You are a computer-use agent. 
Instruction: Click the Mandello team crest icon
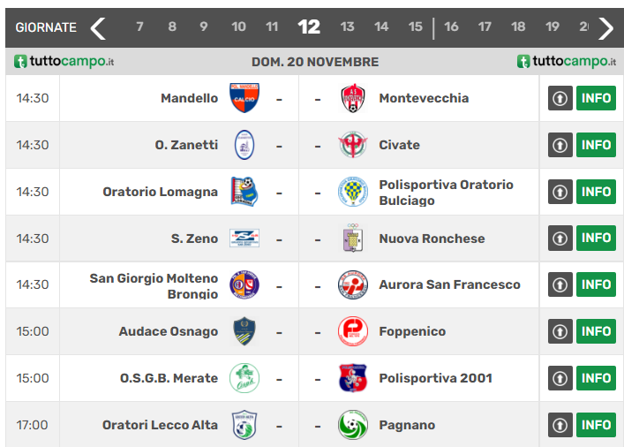pyautogui.click(x=244, y=98)
